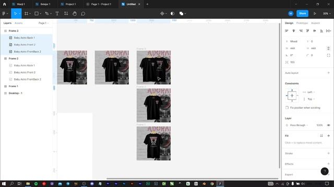Click the layer opacity 100% field

[x=319, y=125]
